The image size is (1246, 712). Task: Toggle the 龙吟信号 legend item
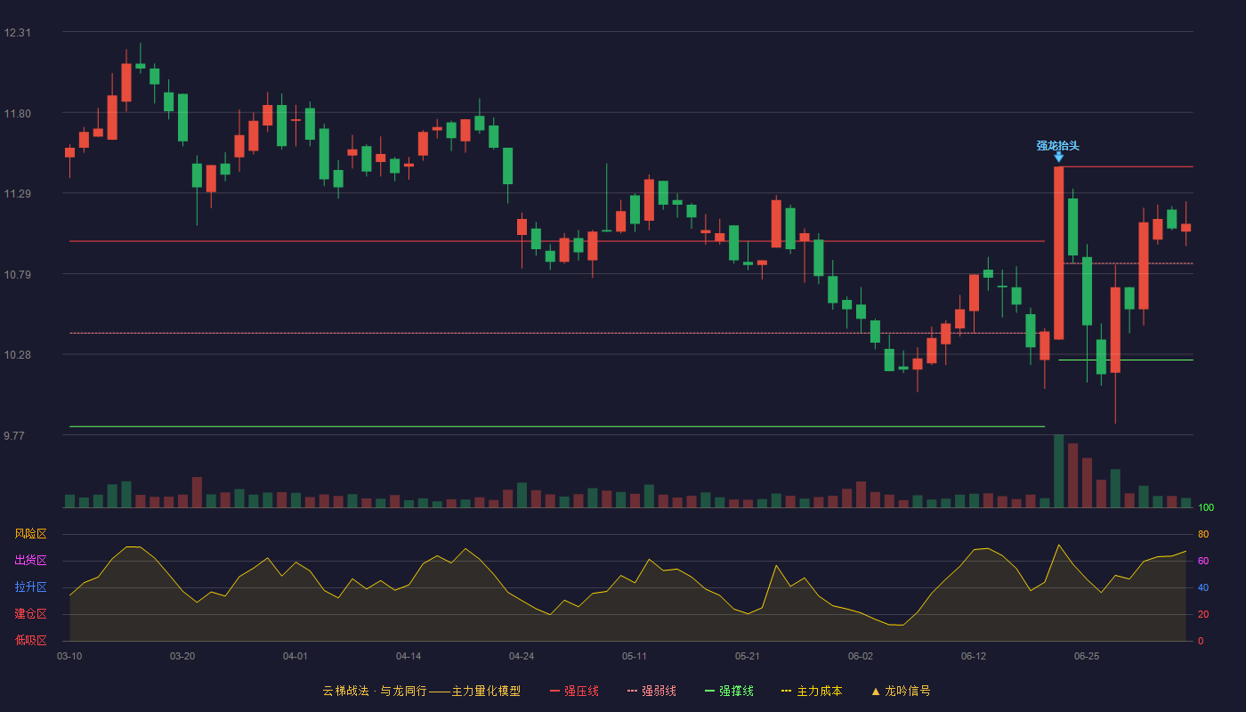(901, 691)
